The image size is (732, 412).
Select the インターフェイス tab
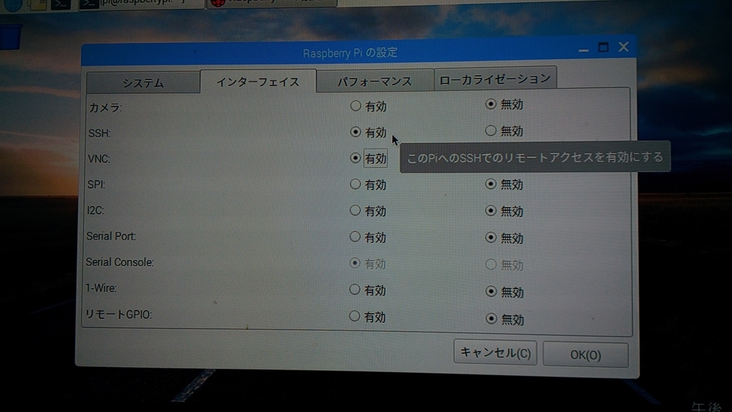click(257, 82)
